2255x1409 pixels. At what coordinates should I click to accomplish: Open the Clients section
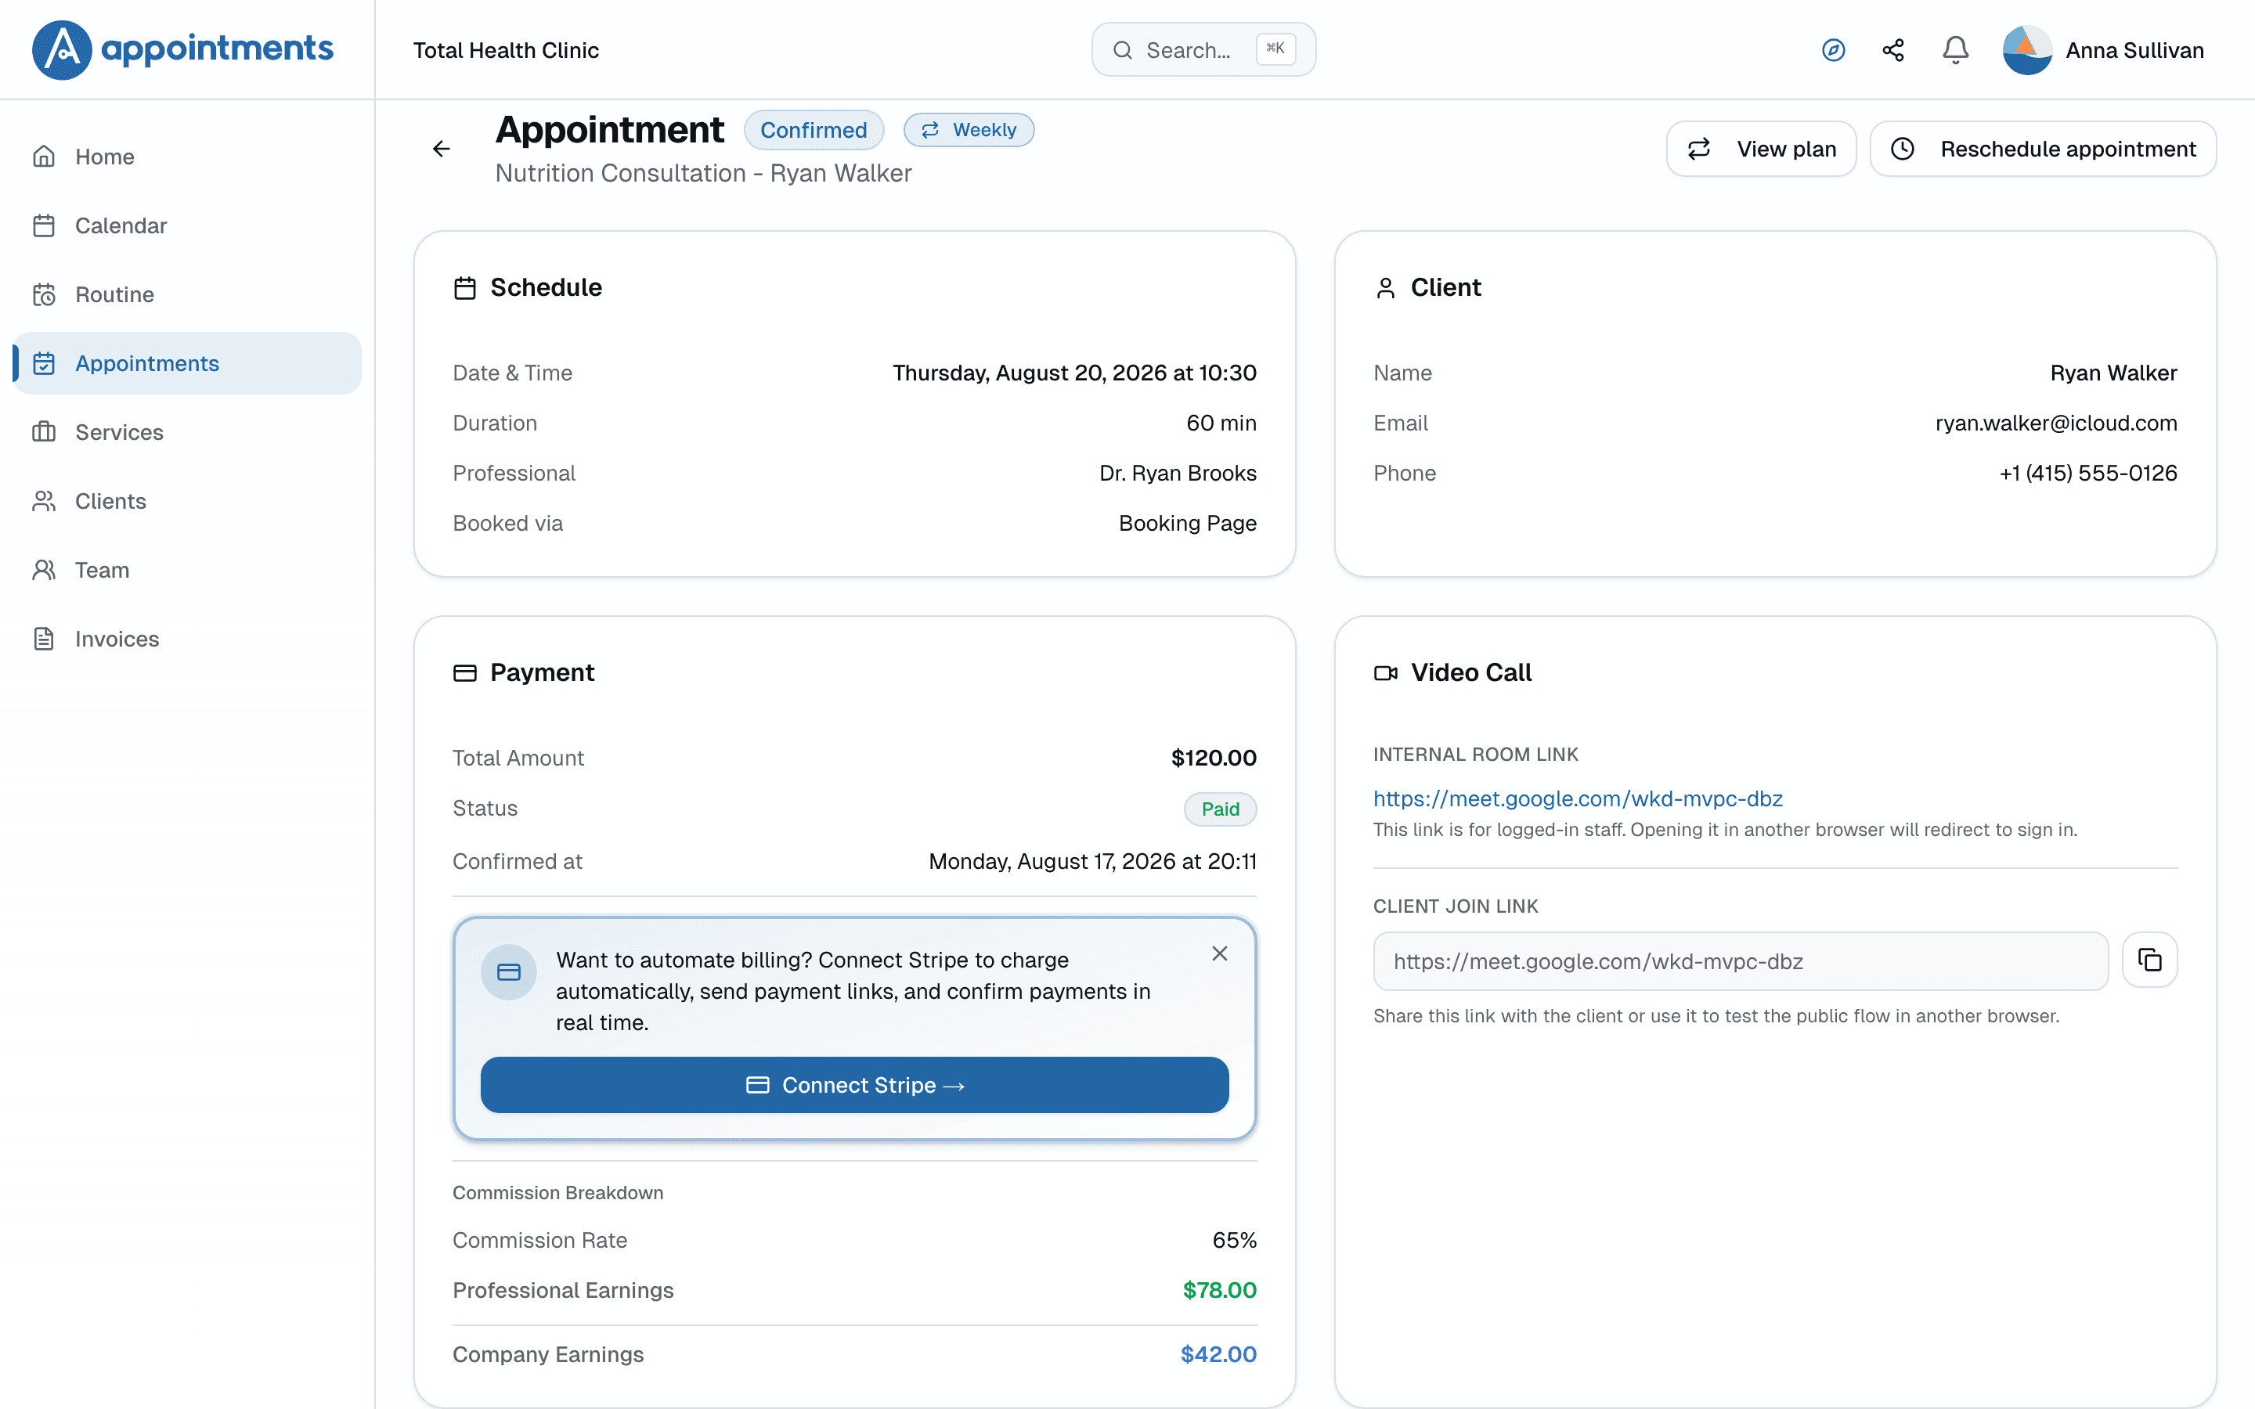187,501
